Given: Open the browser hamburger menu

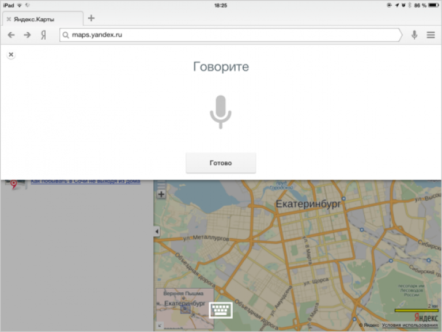Looking at the screenshot, I should (430, 35).
